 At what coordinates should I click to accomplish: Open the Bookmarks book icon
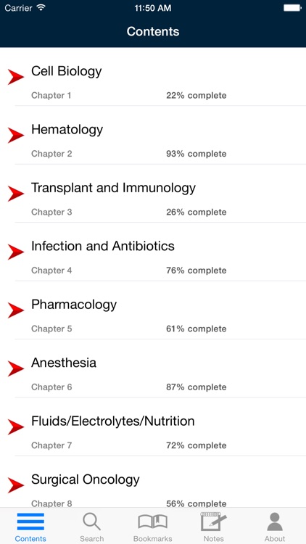153,522
